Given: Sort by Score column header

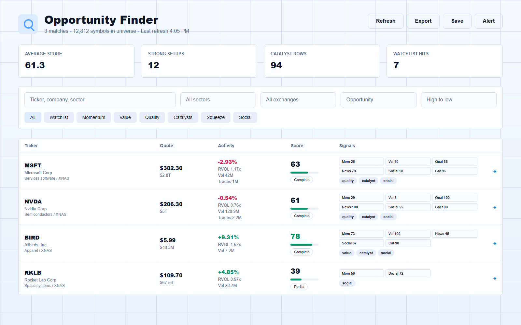Looking at the screenshot, I should click(297, 146).
